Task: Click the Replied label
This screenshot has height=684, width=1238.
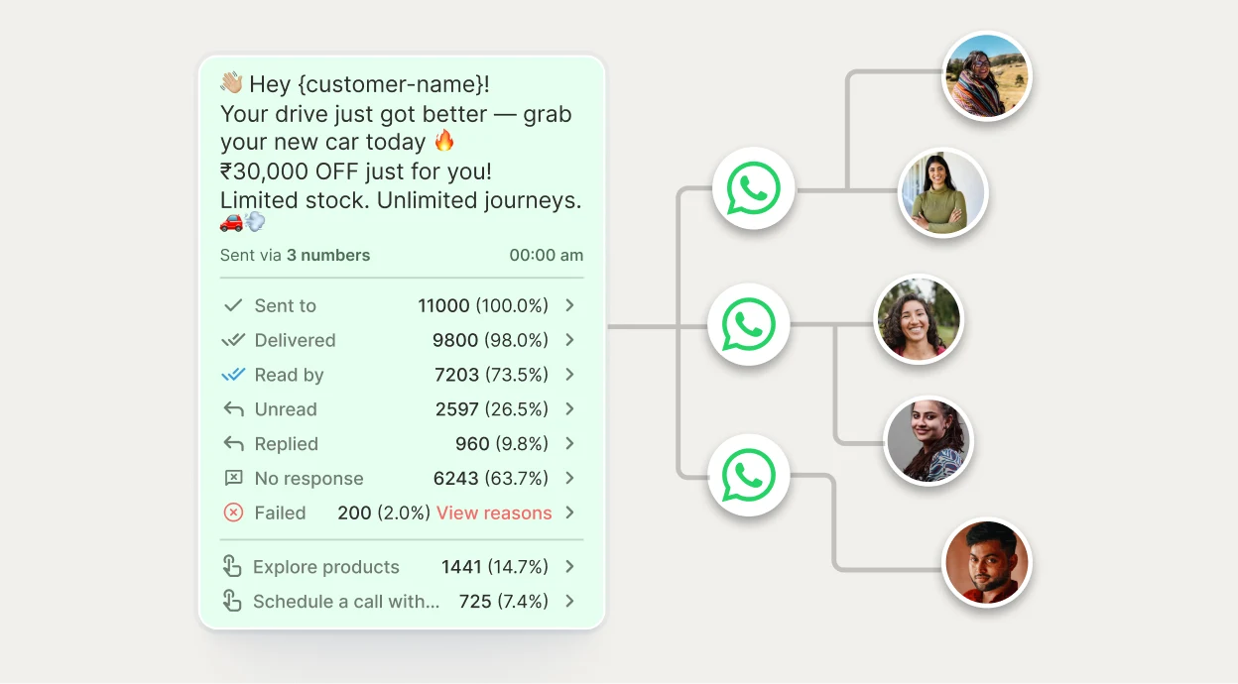Action: coord(287,444)
